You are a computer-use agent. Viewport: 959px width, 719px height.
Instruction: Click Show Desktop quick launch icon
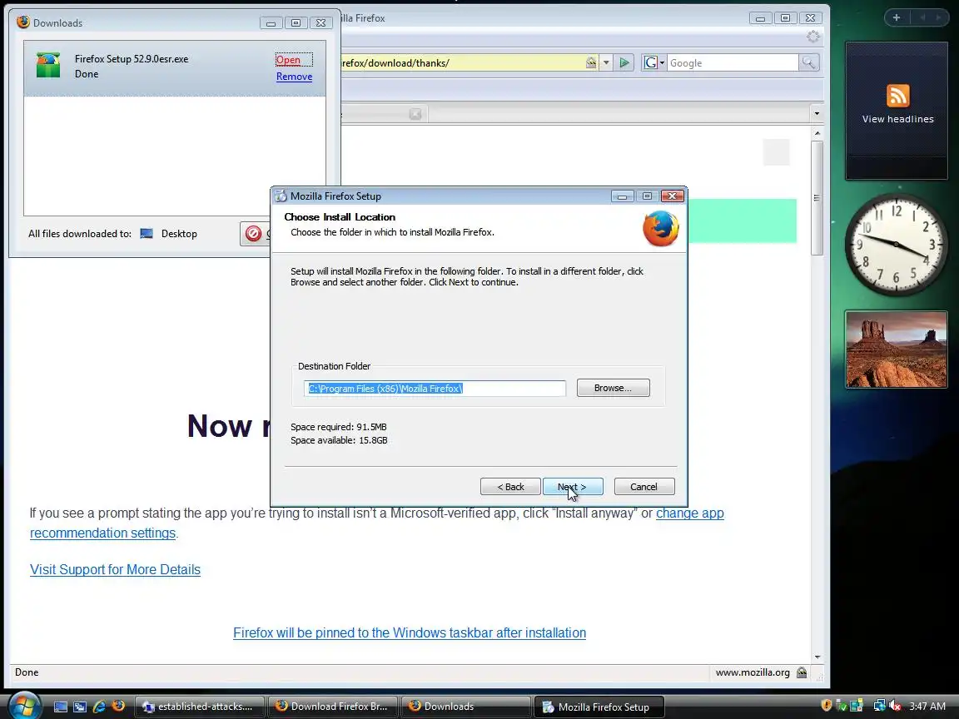click(61, 707)
